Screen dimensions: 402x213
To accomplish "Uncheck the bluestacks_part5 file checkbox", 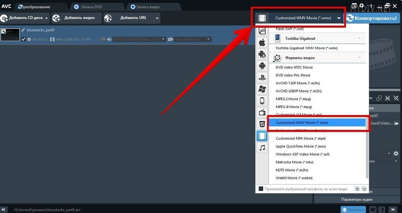I will (24, 39).
